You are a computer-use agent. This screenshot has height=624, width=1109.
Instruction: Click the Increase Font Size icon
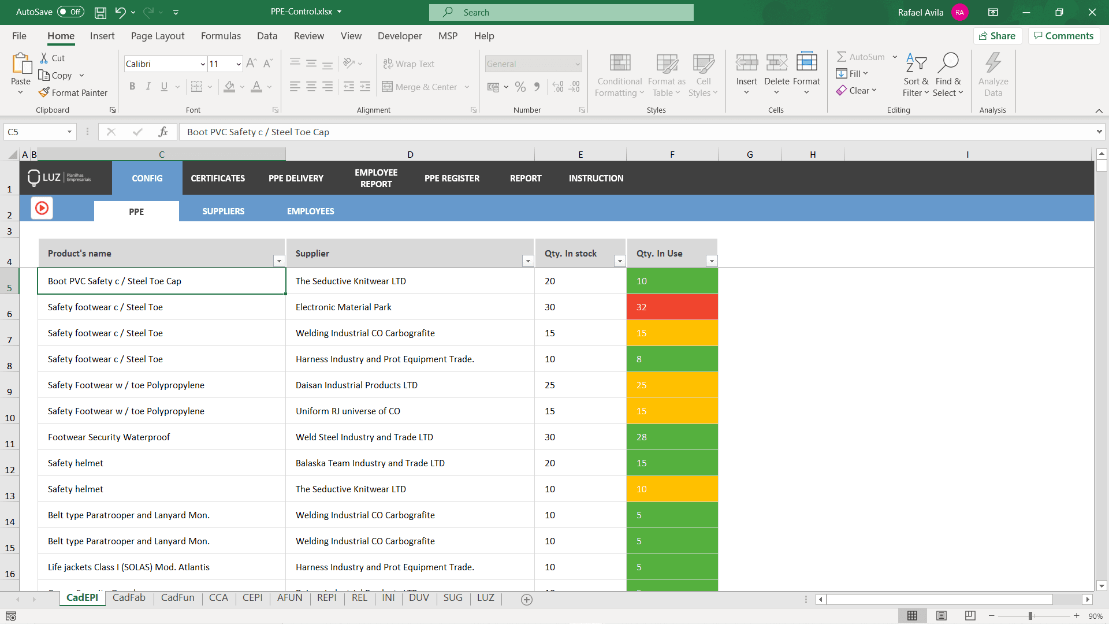(x=251, y=63)
